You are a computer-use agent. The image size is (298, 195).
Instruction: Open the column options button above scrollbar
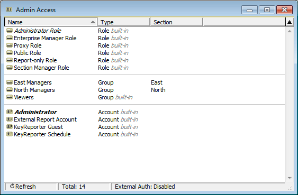tap(290, 22)
